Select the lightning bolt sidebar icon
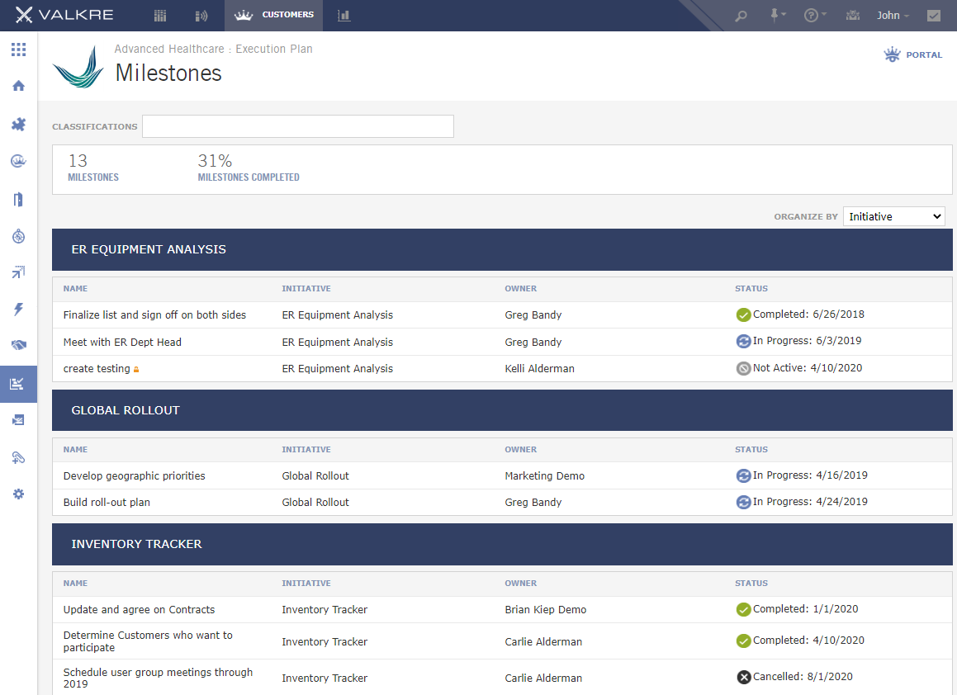957x695 pixels. [18, 309]
